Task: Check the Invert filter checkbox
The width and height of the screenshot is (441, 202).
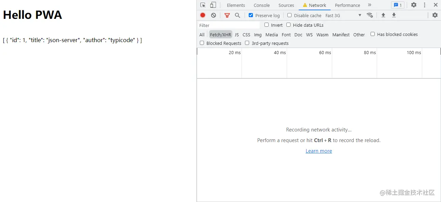Action: (x=267, y=25)
